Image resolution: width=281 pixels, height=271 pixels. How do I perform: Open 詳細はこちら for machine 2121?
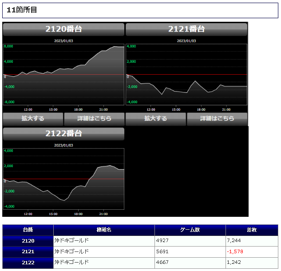(x=217, y=119)
